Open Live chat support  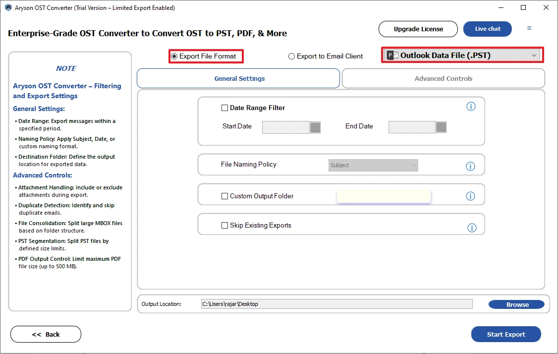click(x=488, y=29)
